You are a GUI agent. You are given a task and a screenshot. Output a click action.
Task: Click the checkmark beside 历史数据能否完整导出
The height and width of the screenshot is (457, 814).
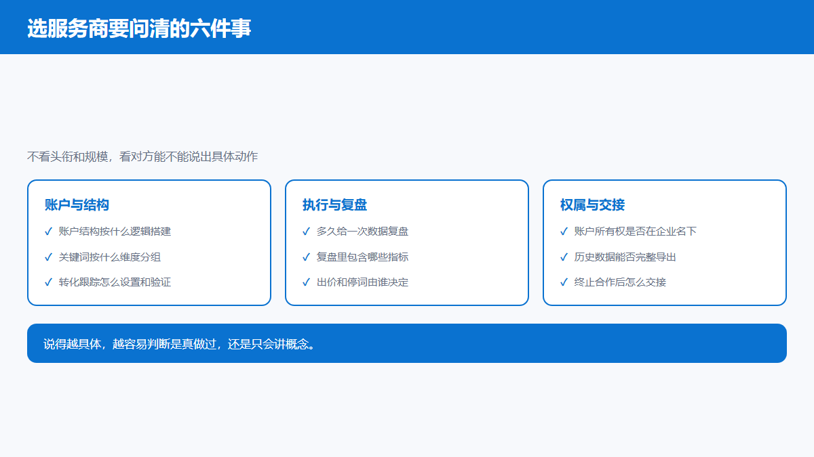[564, 257]
